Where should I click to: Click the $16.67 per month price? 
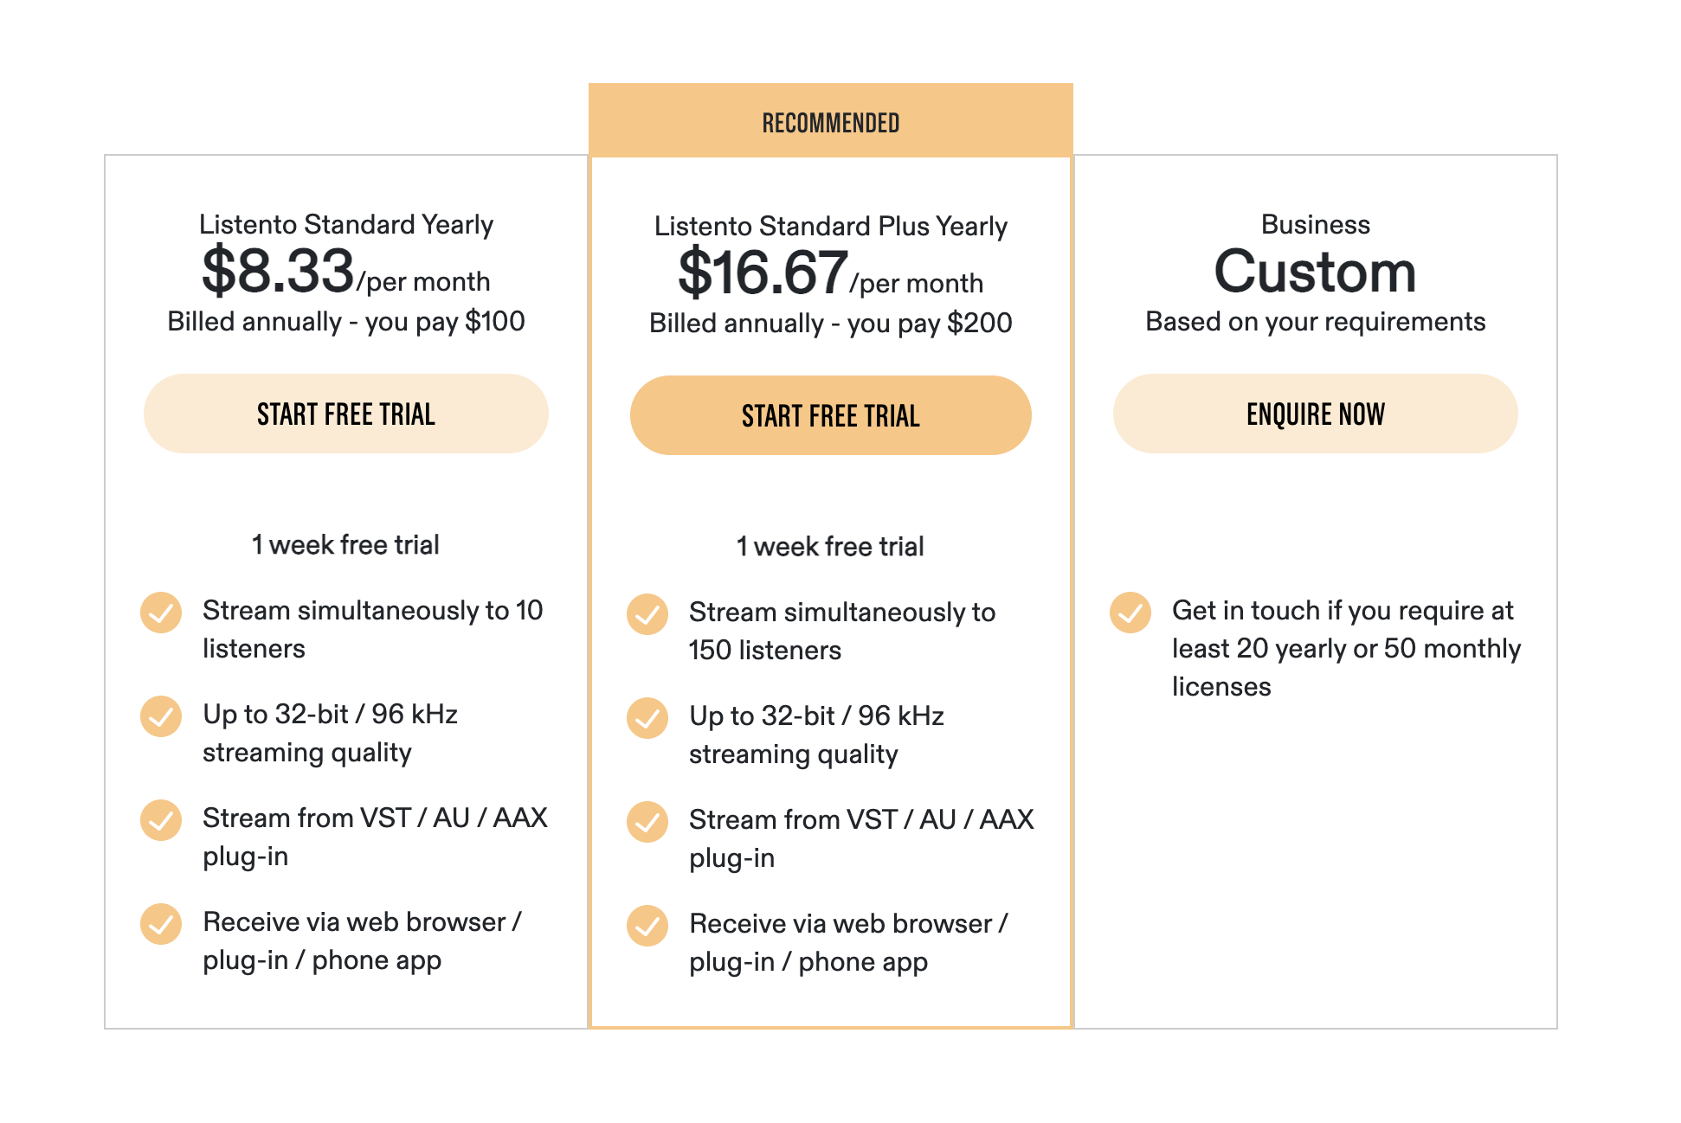[x=831, y=273]
